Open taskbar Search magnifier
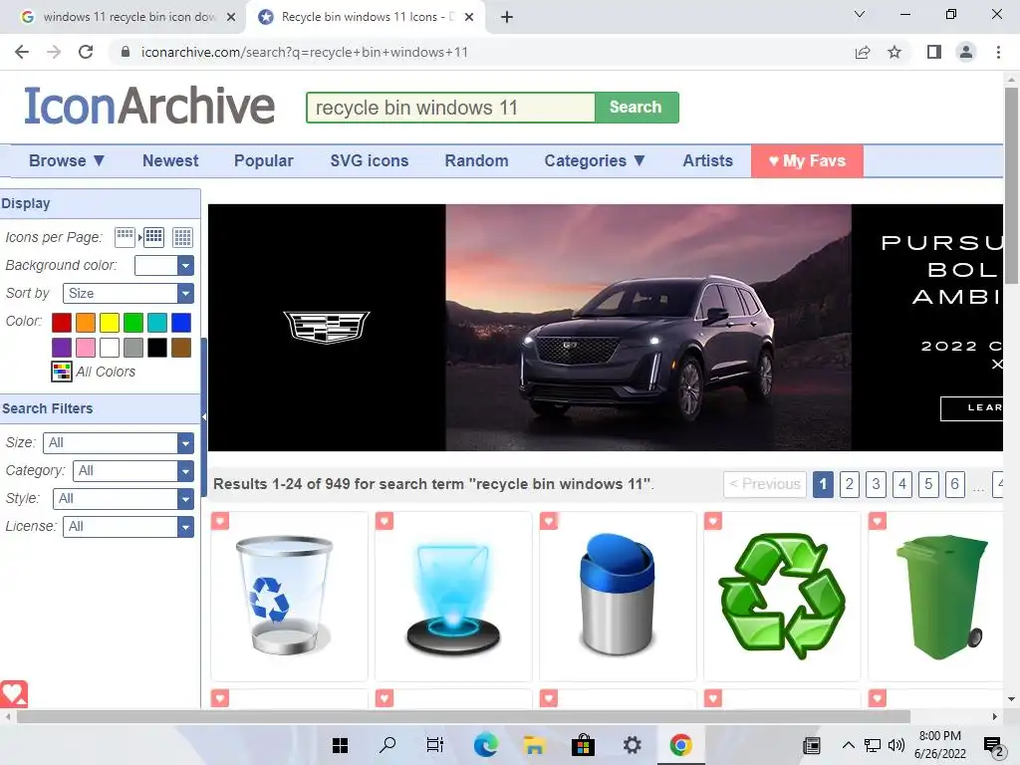Viewport: 1020px width, 765px height. [387, 745]
